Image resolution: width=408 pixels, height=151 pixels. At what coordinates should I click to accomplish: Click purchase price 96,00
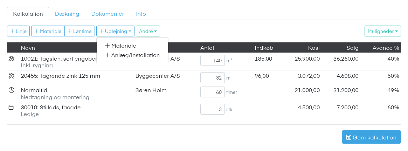click(x=262, y=76)
